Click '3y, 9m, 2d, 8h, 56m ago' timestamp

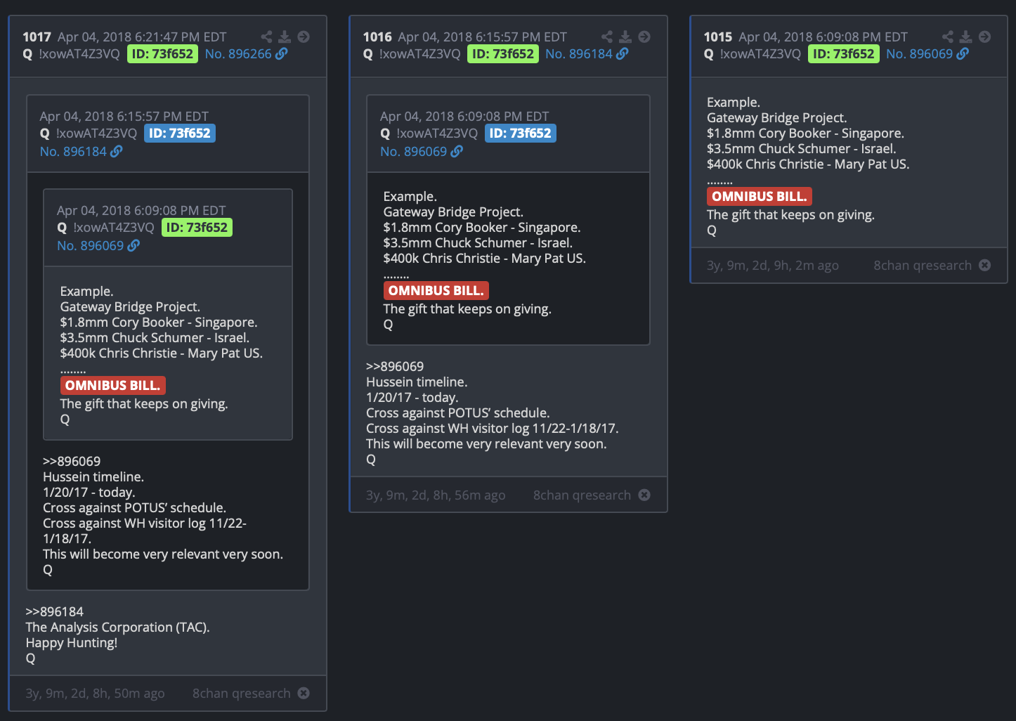436,495
